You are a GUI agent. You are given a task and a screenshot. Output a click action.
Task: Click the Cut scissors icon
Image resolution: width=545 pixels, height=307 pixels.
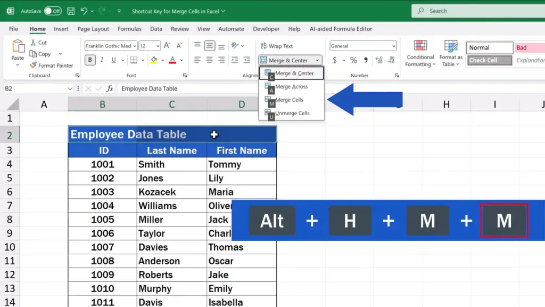pos(33,43)
